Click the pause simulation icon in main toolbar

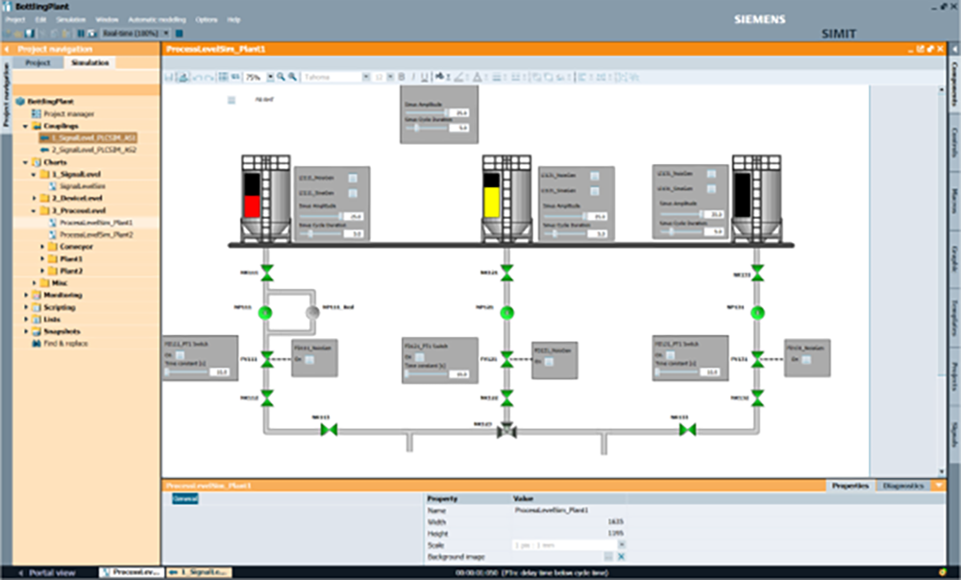(x=80, y=33)
